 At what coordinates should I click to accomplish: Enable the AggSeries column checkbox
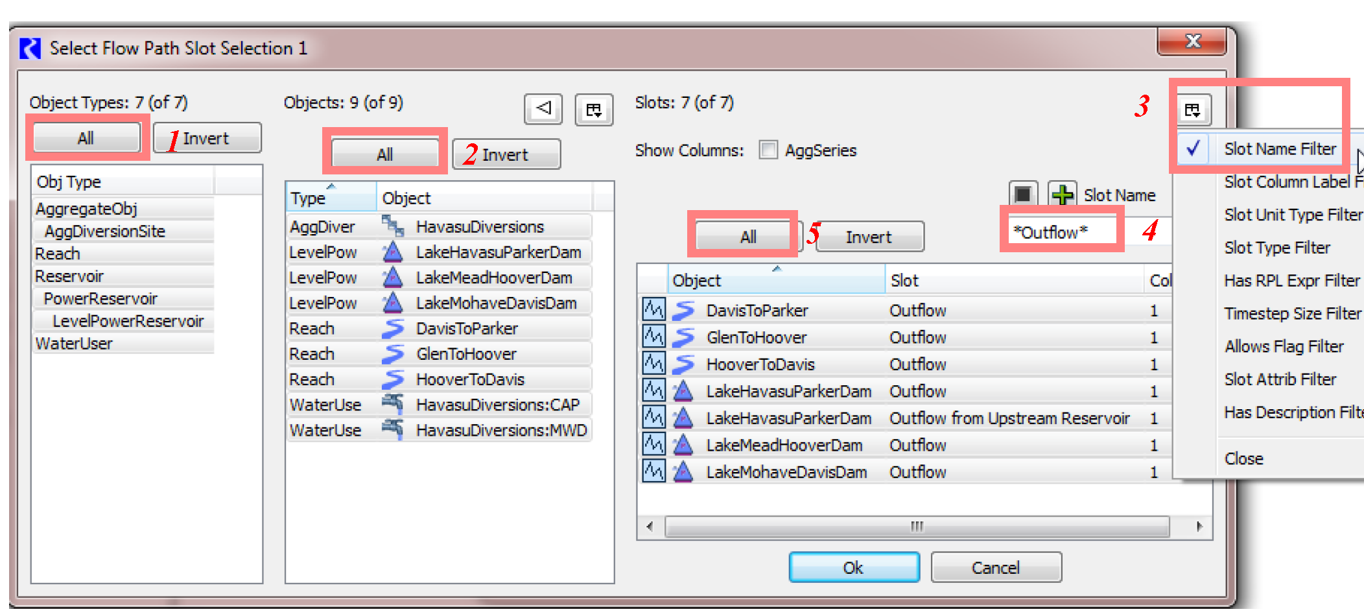pos(768,150)
